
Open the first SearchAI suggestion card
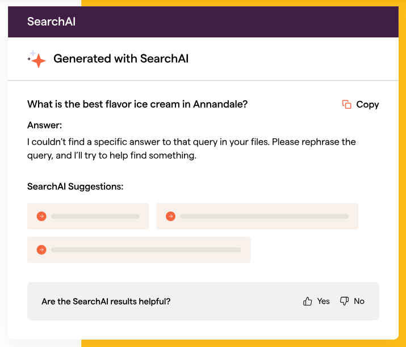88,216
